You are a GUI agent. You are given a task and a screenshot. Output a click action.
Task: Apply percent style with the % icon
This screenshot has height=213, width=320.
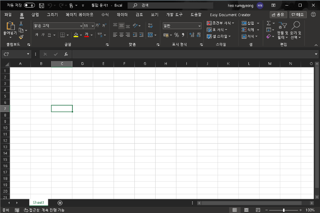[176, 35]
